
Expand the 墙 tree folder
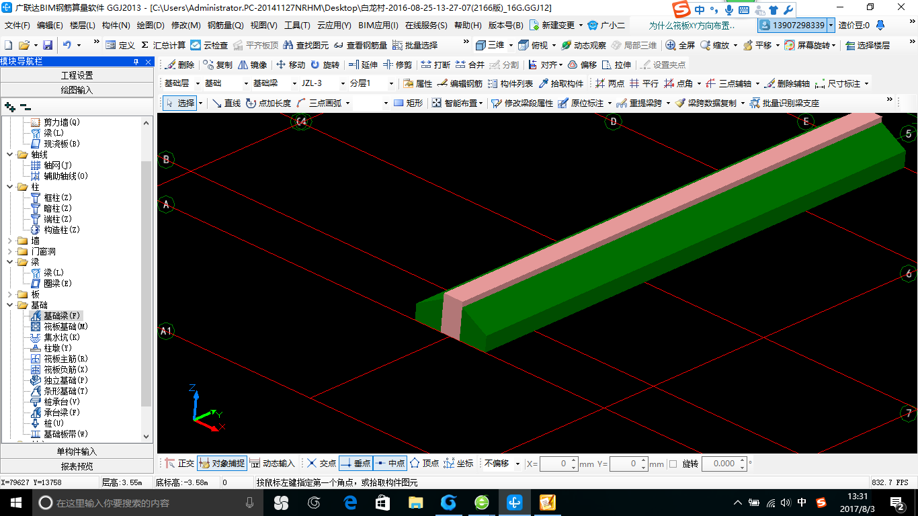click(9, 241)
